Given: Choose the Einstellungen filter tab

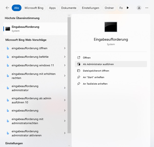Looking at the screenshot, I should (90, 8).
